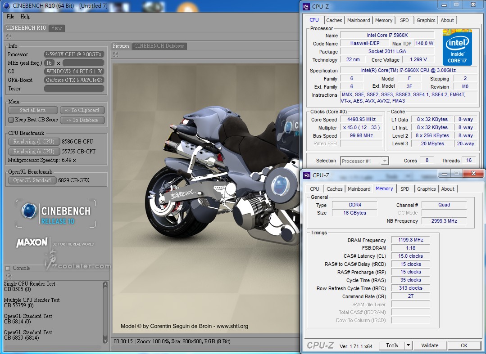This screenshot has width=486, height=354.
Task: Click the To Database button
Action: point(82,120)
